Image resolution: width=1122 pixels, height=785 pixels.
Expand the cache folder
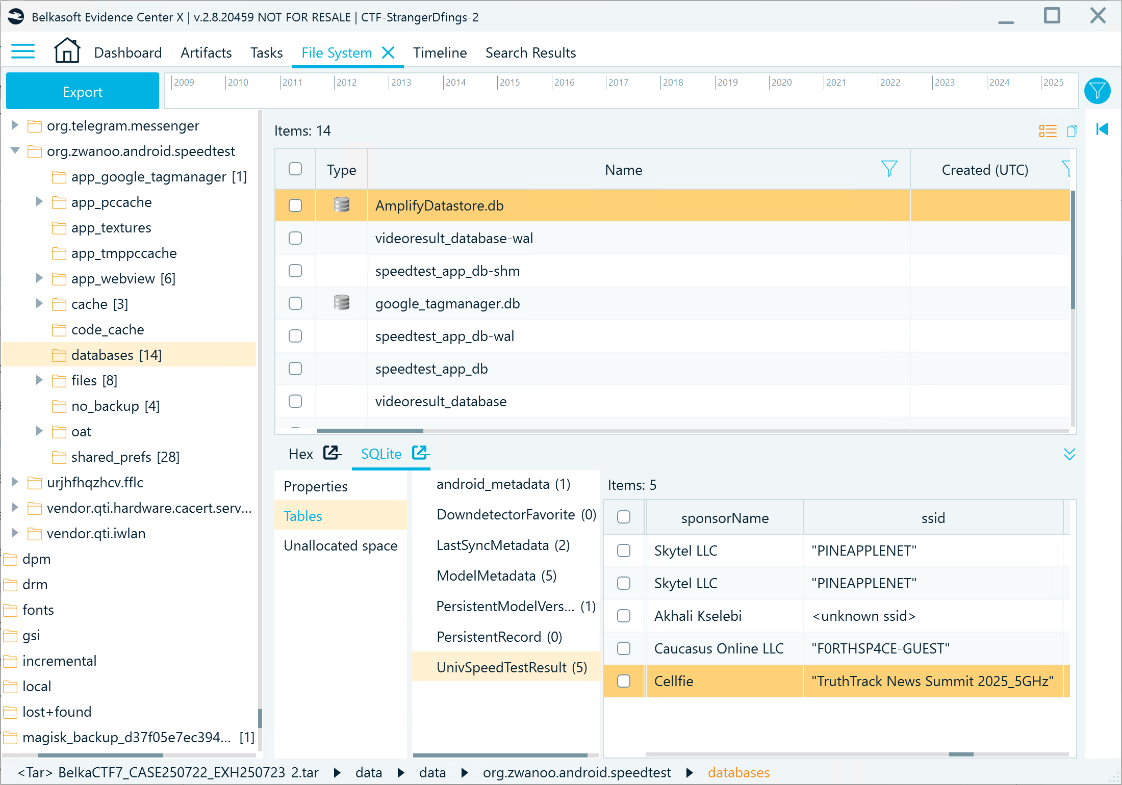click(39, 304)
